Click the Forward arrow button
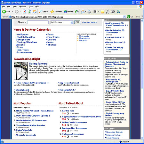144x144 pixels. (x=17, y=11)
